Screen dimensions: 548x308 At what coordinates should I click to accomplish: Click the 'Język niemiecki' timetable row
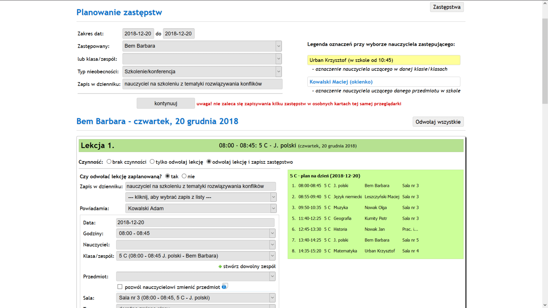pyautogui.click(x=355, y=197)
